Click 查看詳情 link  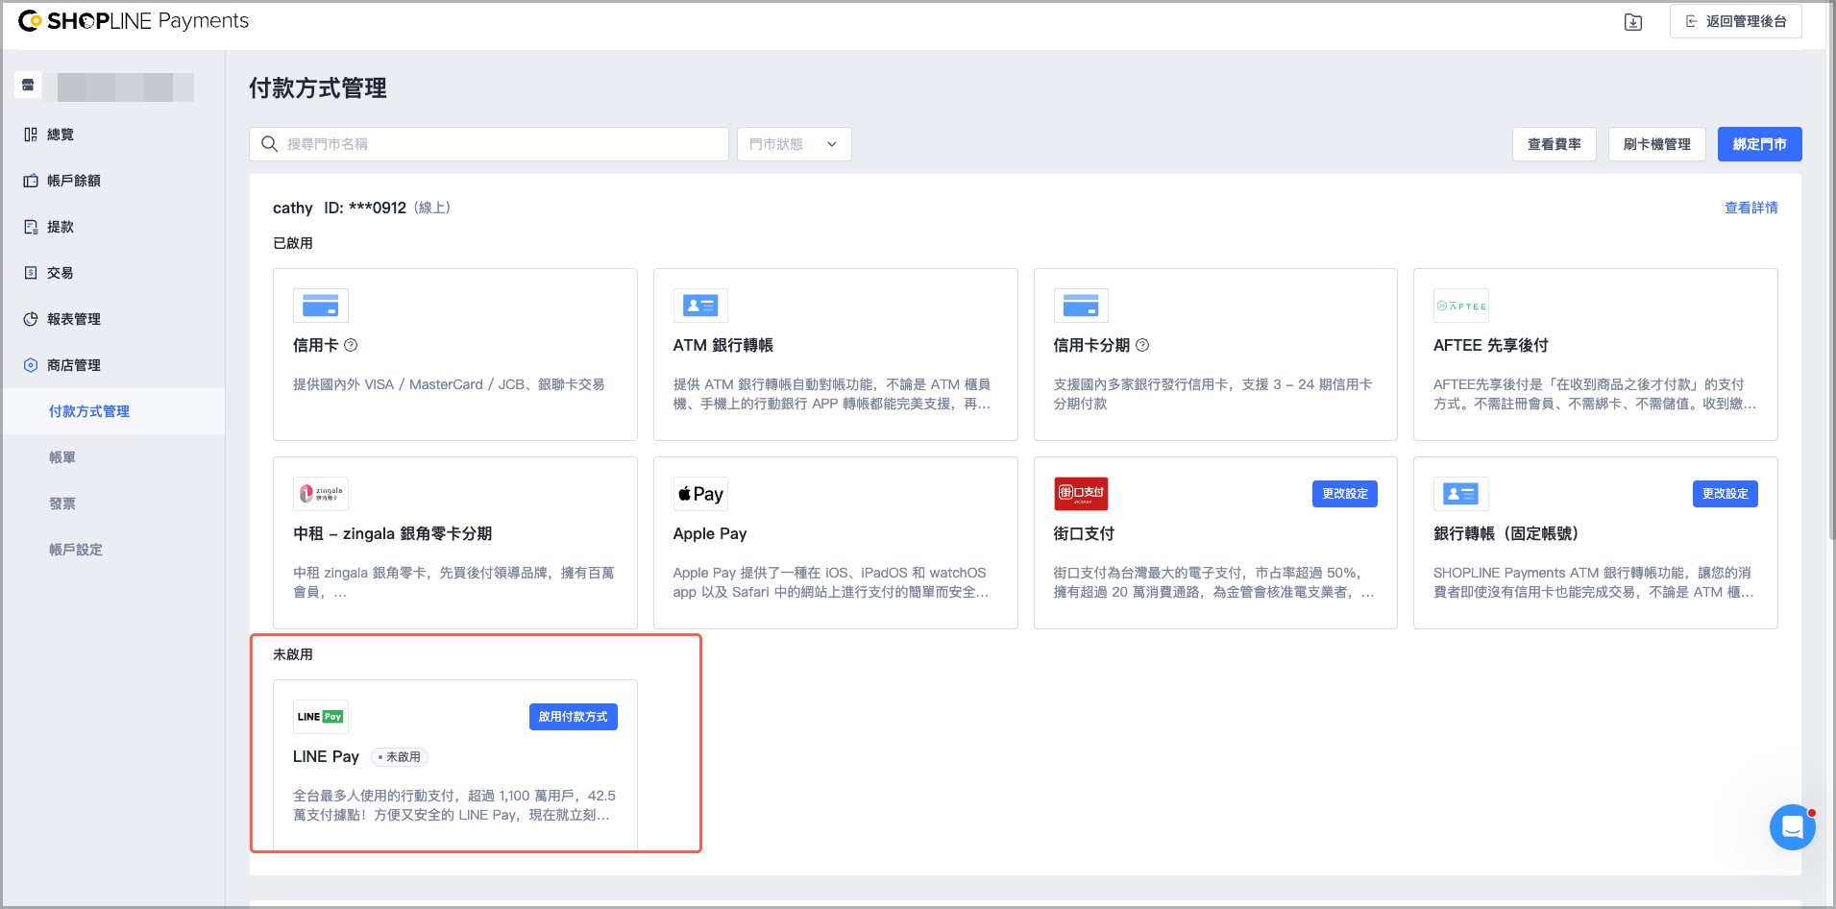[1751, 208]
